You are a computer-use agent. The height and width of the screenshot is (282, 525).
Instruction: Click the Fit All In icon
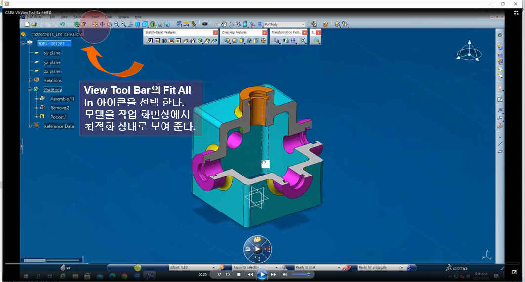(x=95, y=24)
